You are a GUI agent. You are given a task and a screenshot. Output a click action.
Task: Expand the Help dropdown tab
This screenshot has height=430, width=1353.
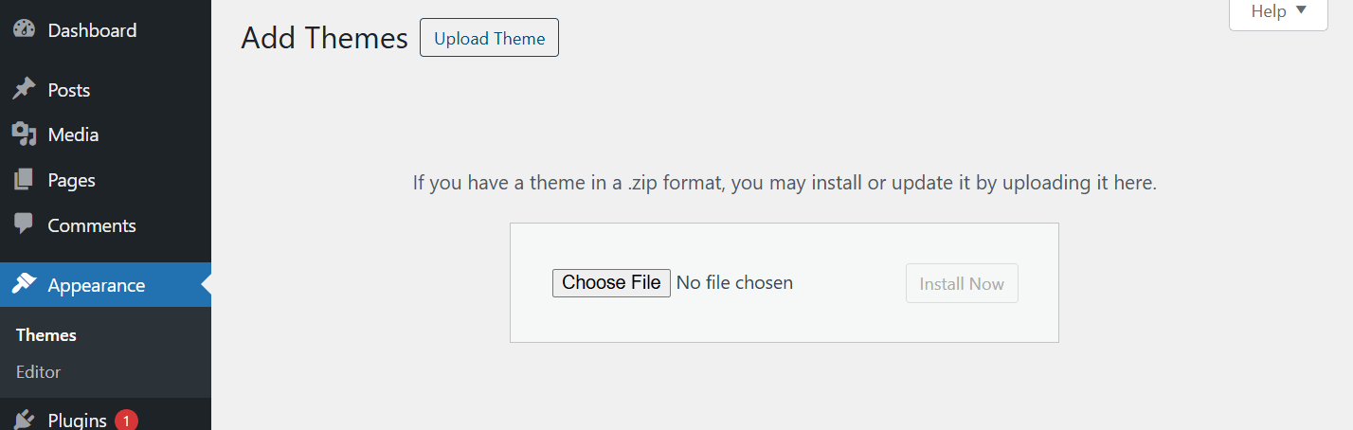click(1277, 11)
